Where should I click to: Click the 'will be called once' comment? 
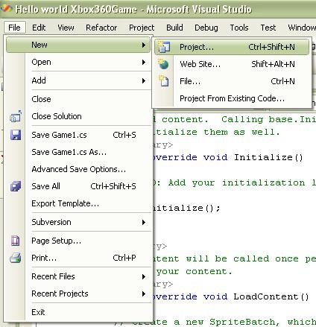234,258
